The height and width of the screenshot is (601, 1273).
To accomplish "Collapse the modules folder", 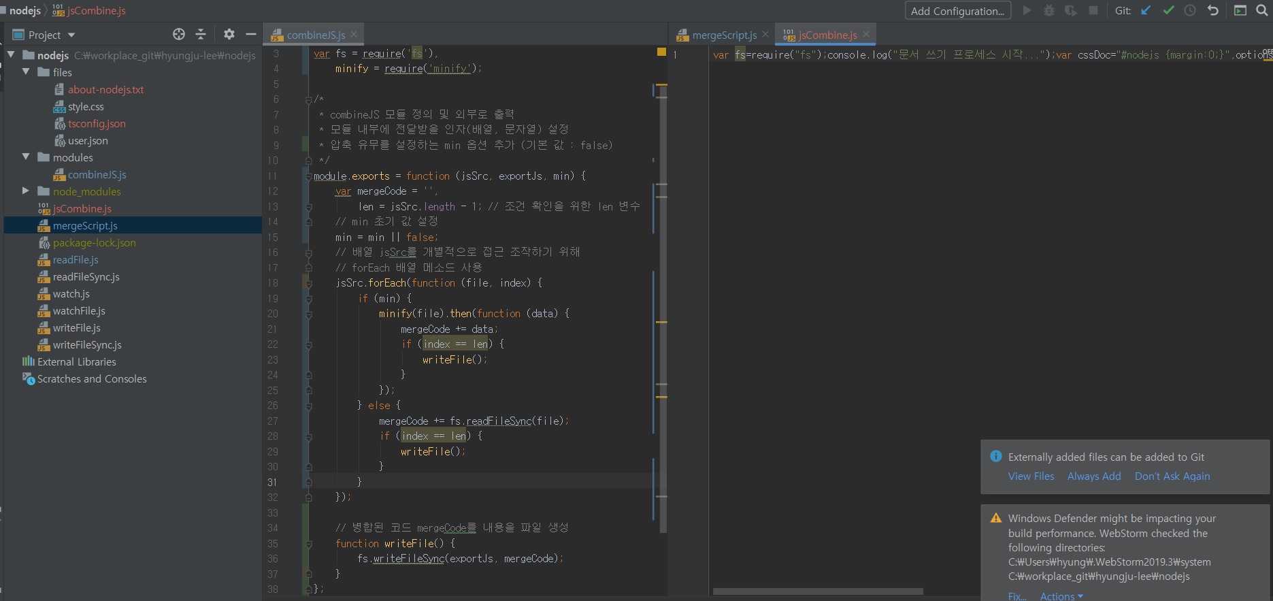I will [25, 157].
